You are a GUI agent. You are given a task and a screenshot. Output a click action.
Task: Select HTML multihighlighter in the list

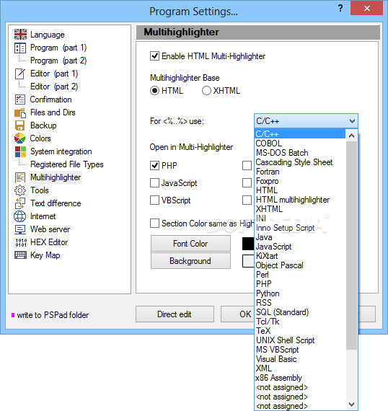pos(300,200)
